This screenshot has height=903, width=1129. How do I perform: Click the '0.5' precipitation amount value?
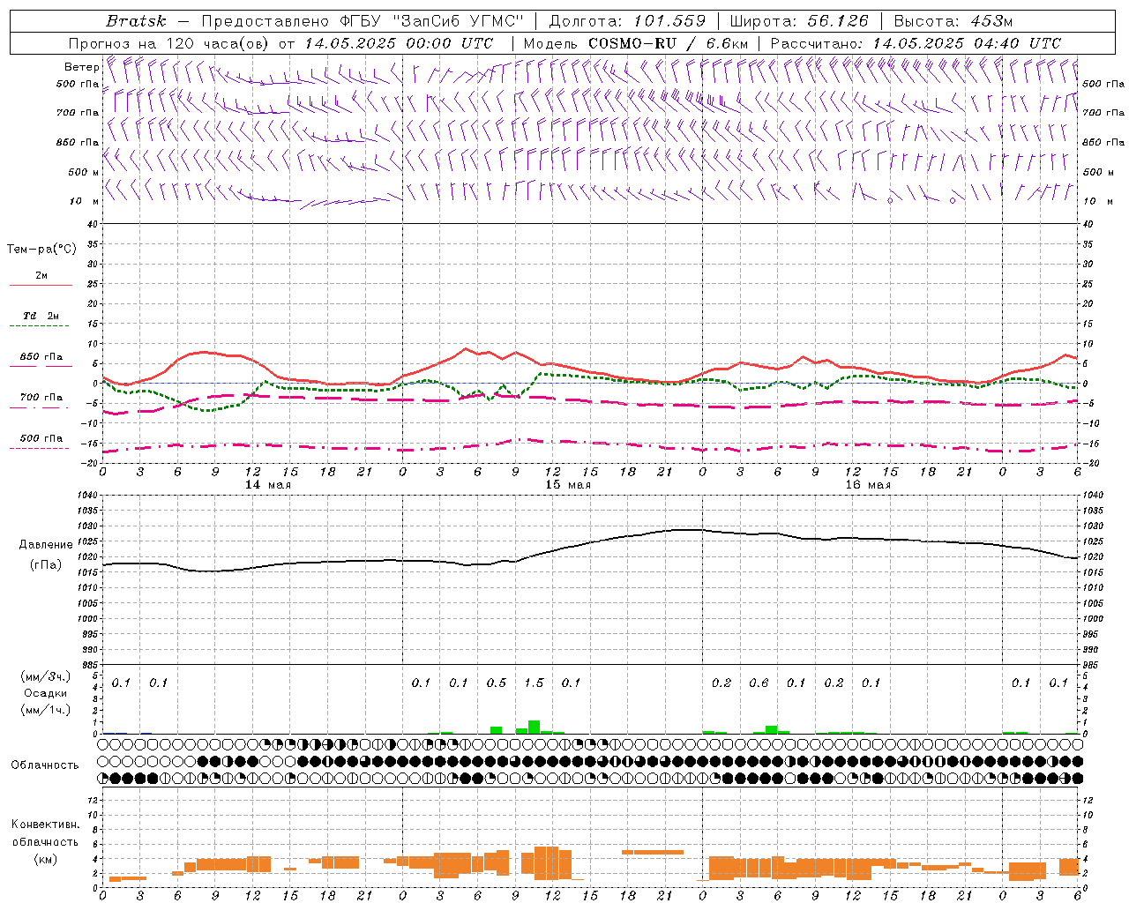coord(497,683)
